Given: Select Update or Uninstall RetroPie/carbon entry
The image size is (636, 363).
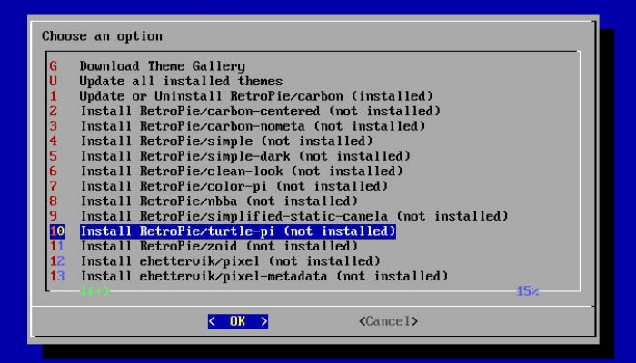Looking at the screenshot, I should pos(242,96).
